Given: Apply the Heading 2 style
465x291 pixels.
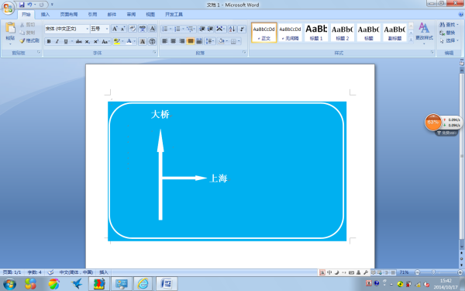Looking at the screenshot, I should tap(343, 33).
